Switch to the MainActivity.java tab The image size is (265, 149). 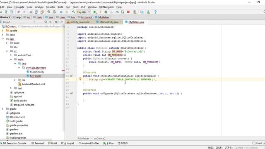click(x=109, y=22)
